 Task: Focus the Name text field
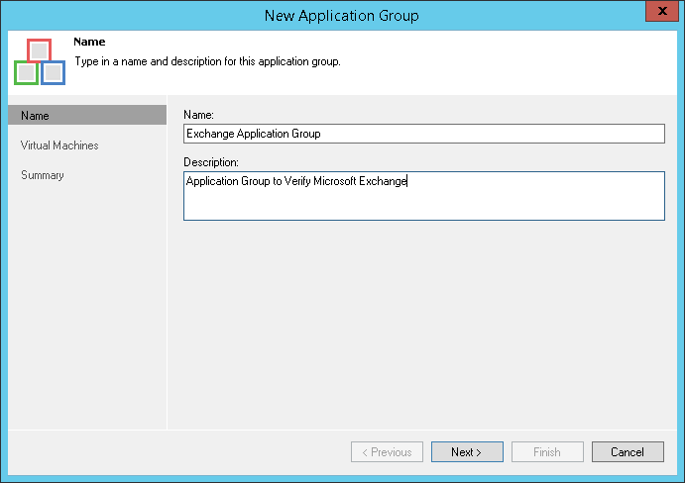423,134
